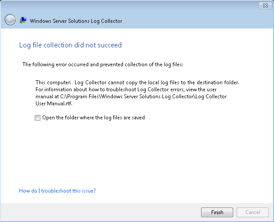Click the Log Collector application icon

[x=23, y=21]
